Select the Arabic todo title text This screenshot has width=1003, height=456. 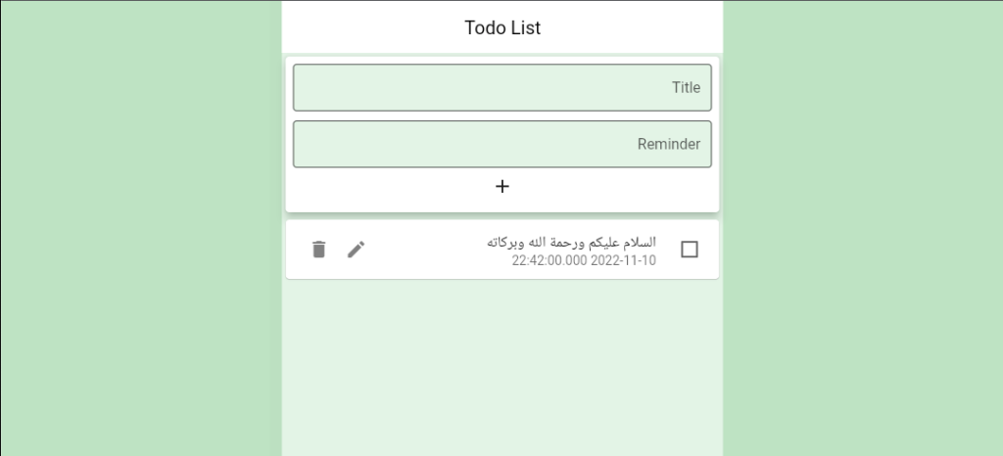pos(571,242)
